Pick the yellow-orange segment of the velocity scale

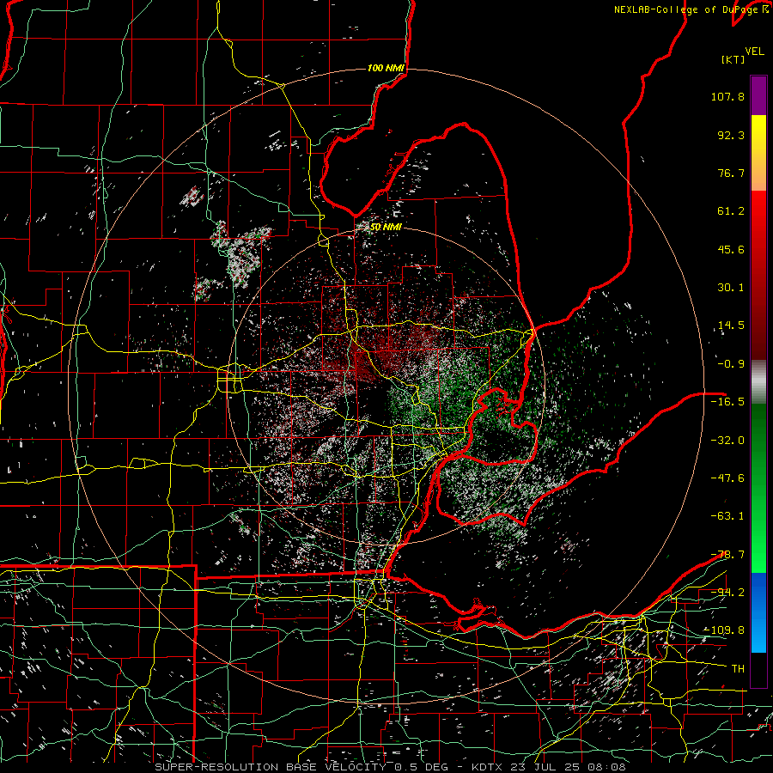pos(758,153)
